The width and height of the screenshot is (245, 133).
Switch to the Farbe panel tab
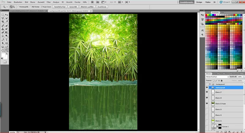(x=208, y=13)
